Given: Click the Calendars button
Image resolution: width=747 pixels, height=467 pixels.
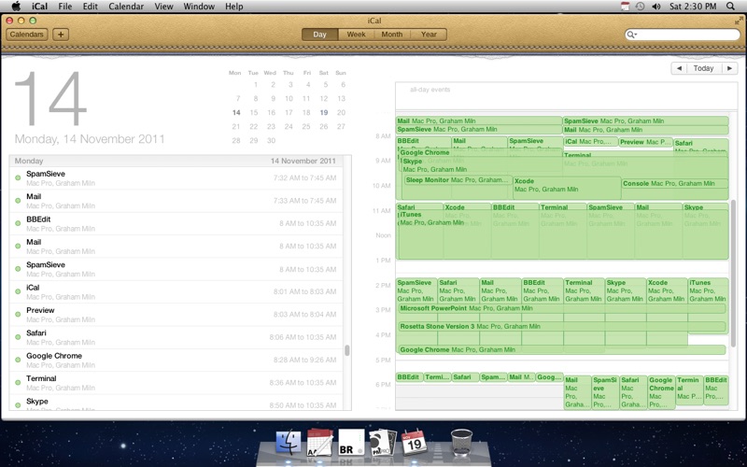Looking at the screenshot, I should [27, 35].
